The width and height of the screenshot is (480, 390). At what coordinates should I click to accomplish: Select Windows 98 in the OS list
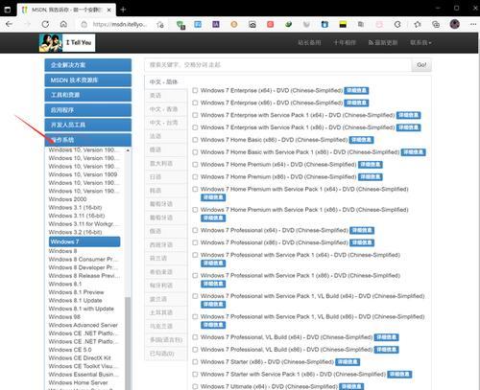64,317
